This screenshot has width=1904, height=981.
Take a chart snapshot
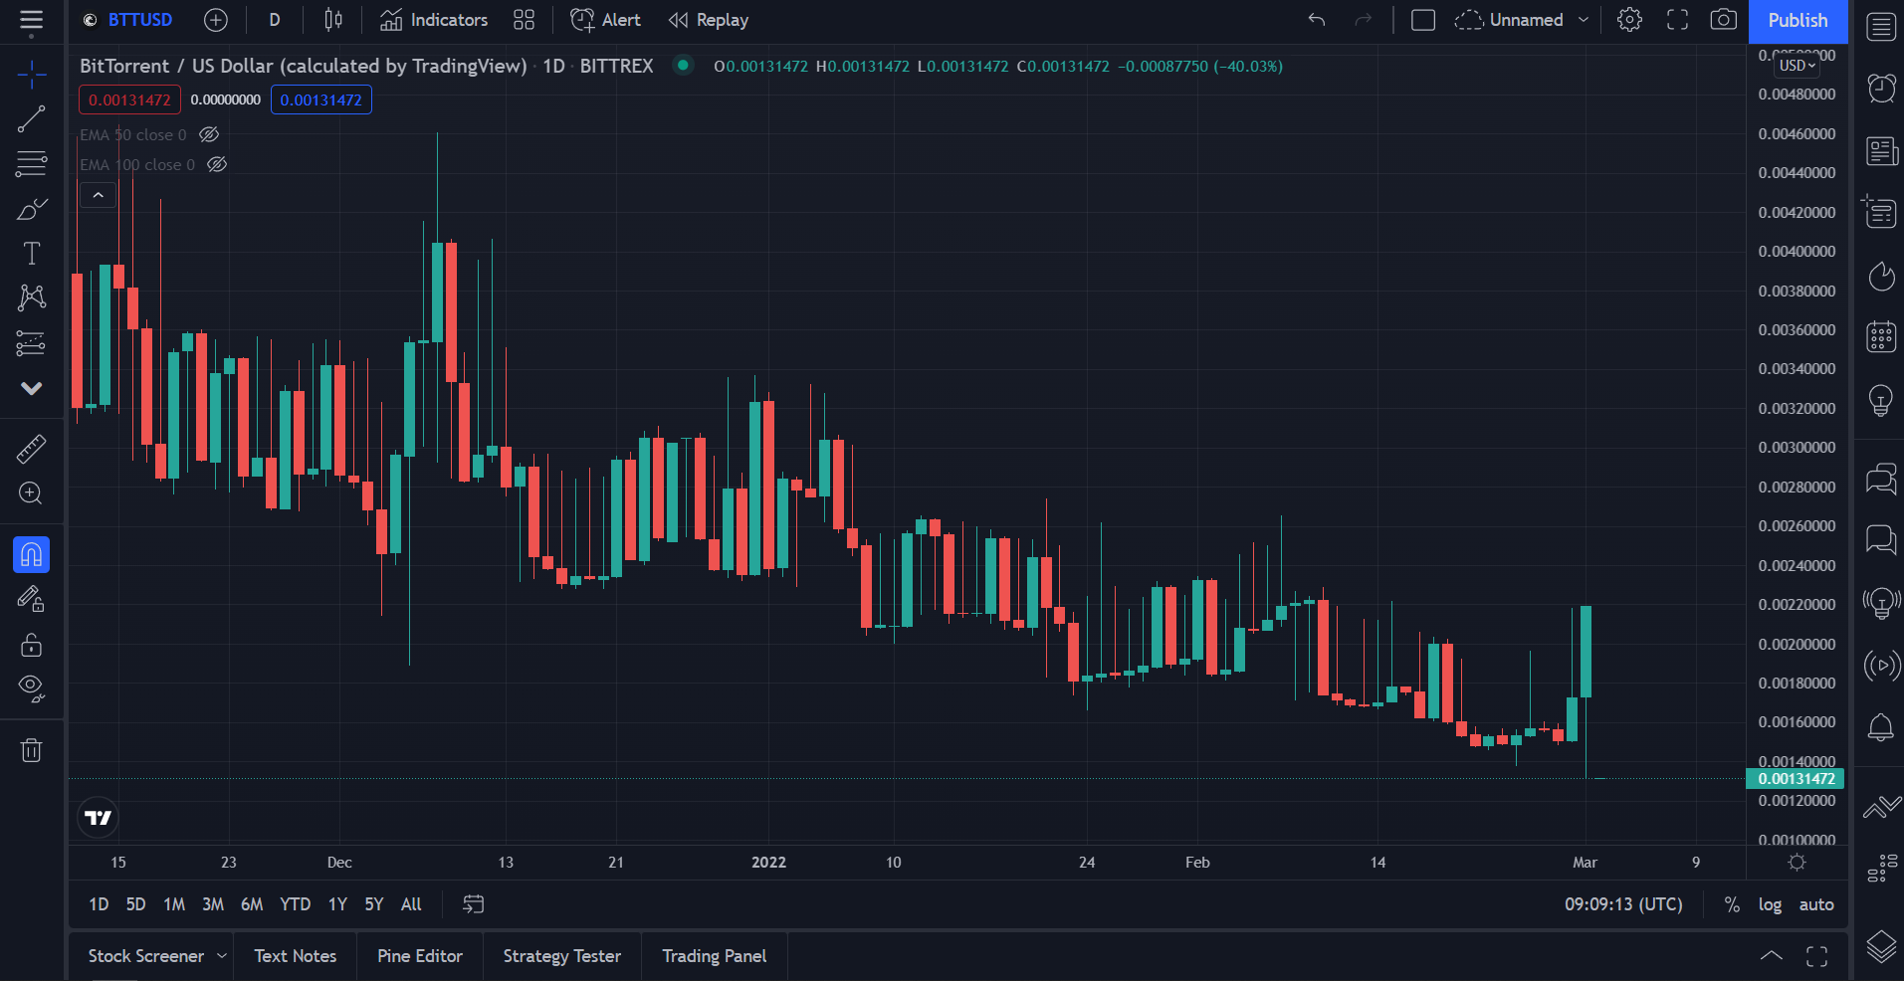[x=1724, y=20]
